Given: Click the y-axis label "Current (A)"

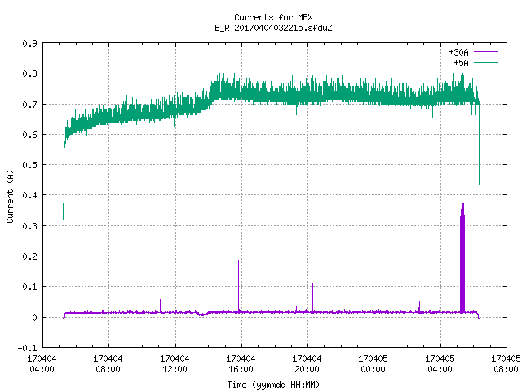Looking at the screenshot, I should (x=10, y=196).
